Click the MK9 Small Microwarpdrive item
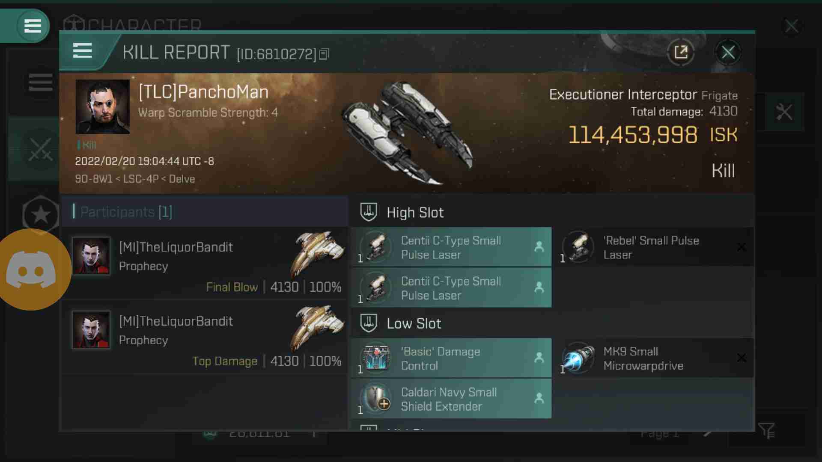This screenshot has width=822, height=462. point(653,358)
